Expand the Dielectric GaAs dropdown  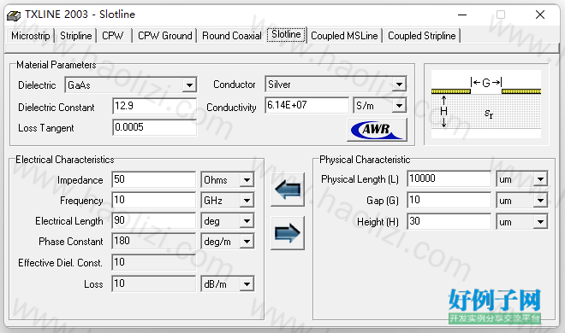[189, 85]
